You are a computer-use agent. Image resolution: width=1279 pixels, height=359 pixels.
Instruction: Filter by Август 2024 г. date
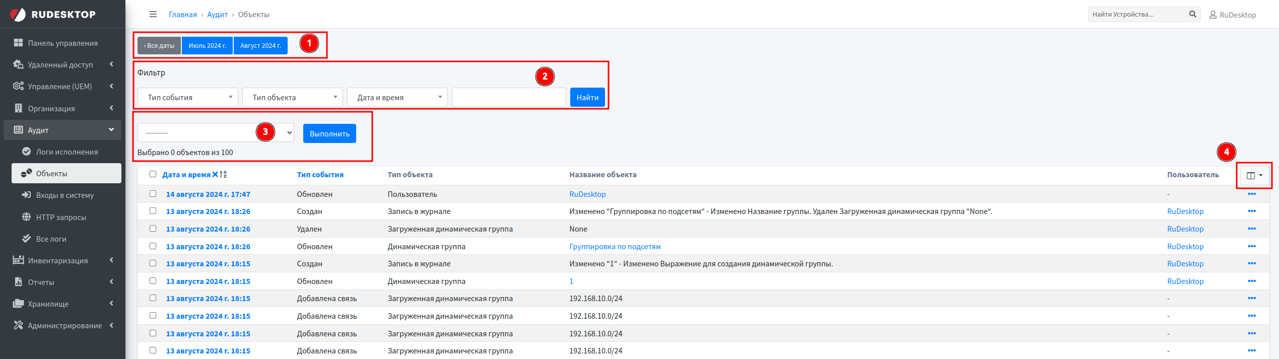[x=260, y=45]
